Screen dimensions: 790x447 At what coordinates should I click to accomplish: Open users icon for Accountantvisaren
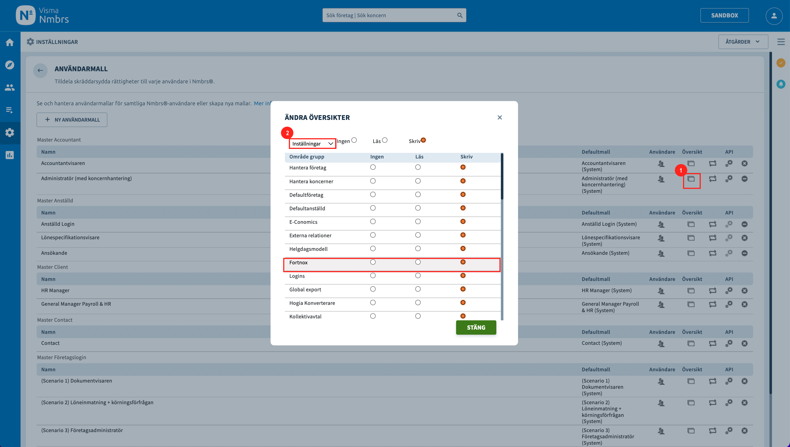(661, 164)
